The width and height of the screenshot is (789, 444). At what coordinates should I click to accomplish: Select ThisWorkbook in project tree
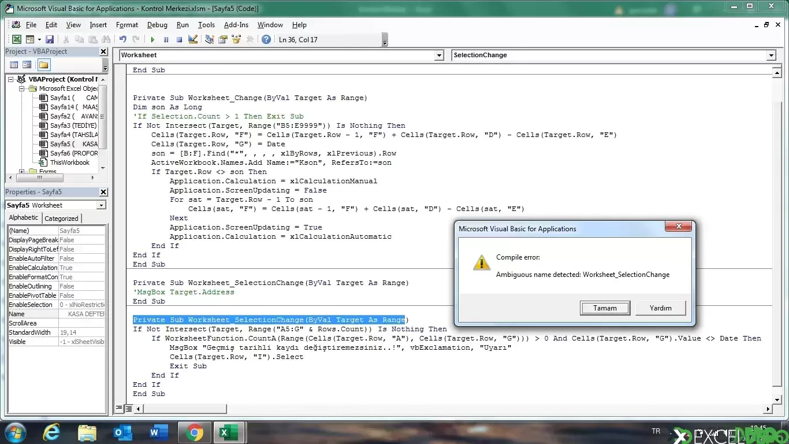pyautogui.click(x=65, y=162)
